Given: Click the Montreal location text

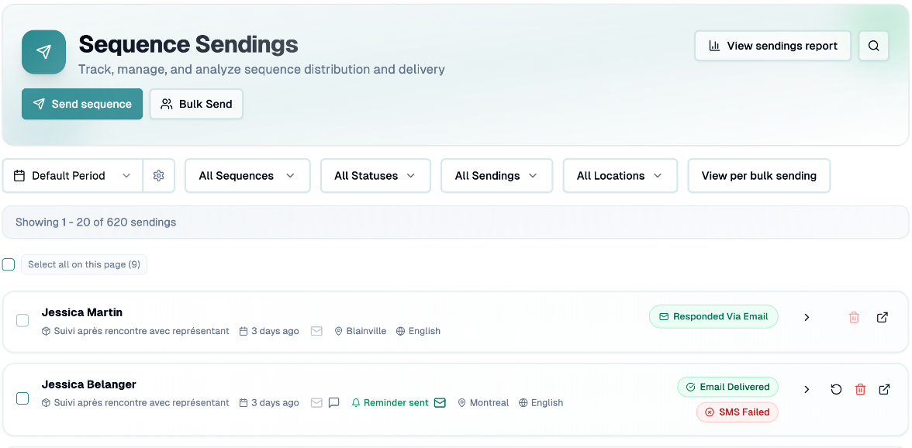Looking at the screenshot, I should point(489,403).
